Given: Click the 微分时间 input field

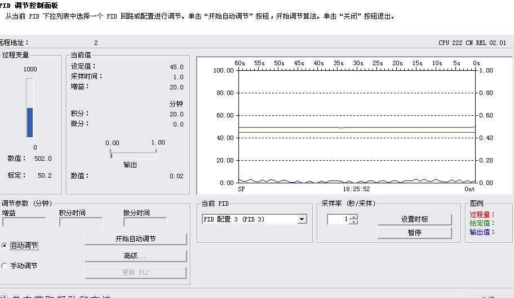Looking at the screenshot, I should click(x=145, y=222).
